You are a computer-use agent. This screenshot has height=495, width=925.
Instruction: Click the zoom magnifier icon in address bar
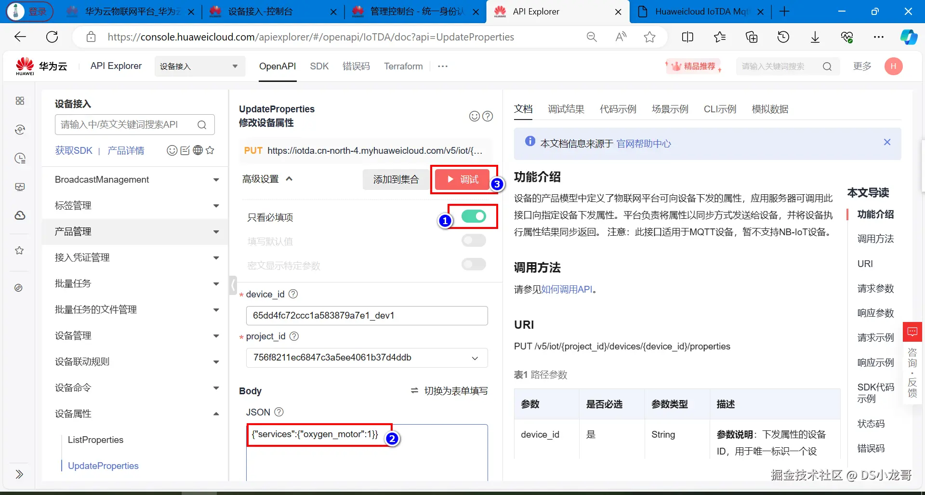pyautogui.click(x=592, y=37)
